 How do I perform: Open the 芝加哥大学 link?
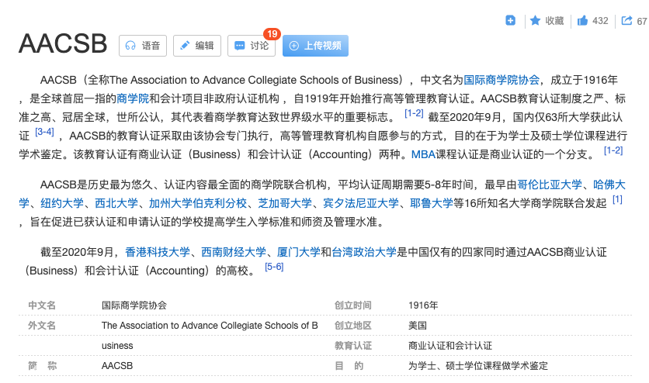tap(285, 203)
